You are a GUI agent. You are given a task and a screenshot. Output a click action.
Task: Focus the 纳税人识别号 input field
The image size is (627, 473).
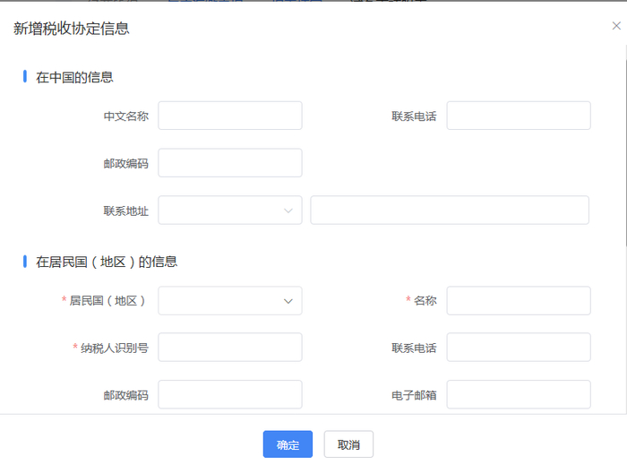(230, 347)
